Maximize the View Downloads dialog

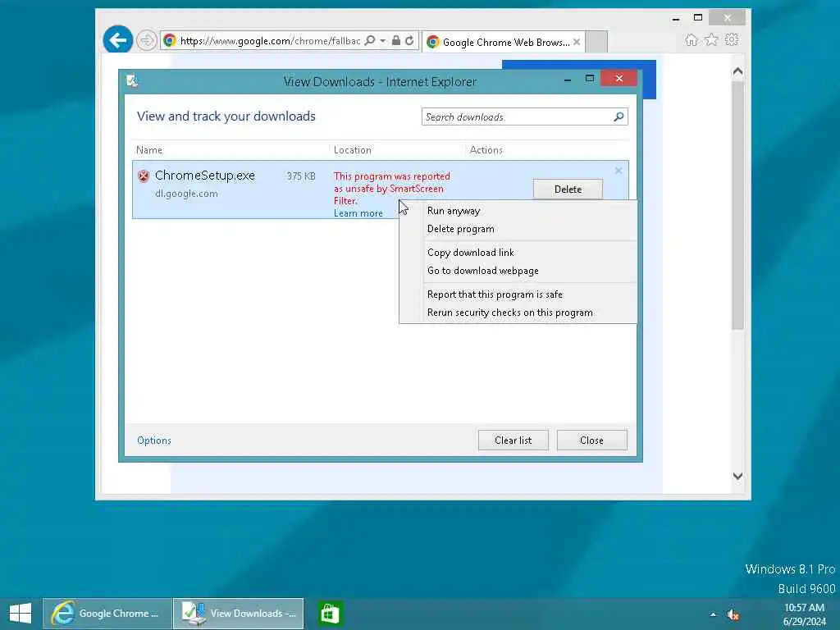click(x=590, y=80)
